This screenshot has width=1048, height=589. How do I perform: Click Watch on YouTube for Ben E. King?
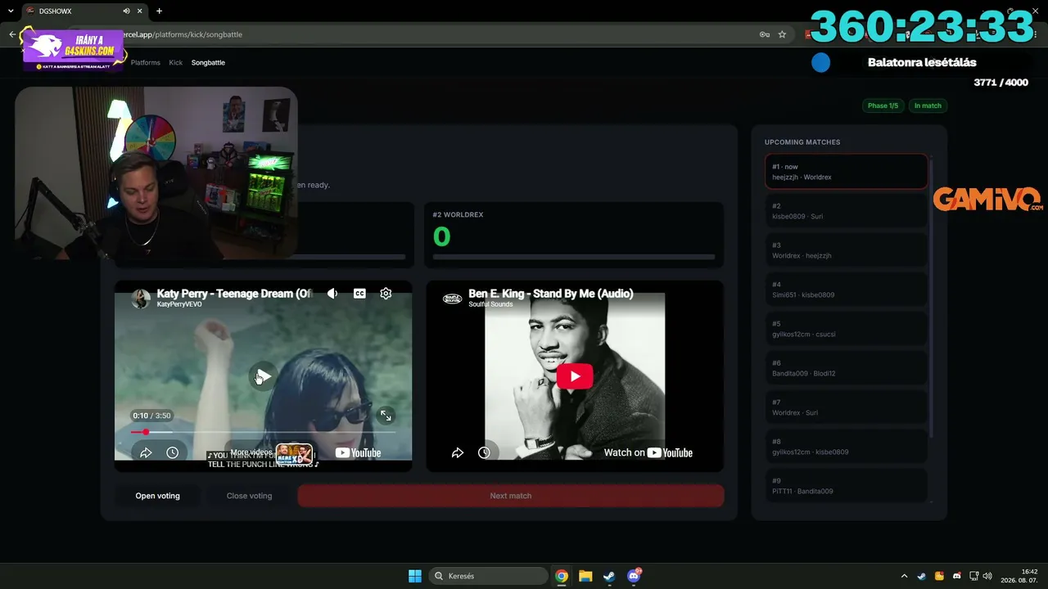point(648,452)
